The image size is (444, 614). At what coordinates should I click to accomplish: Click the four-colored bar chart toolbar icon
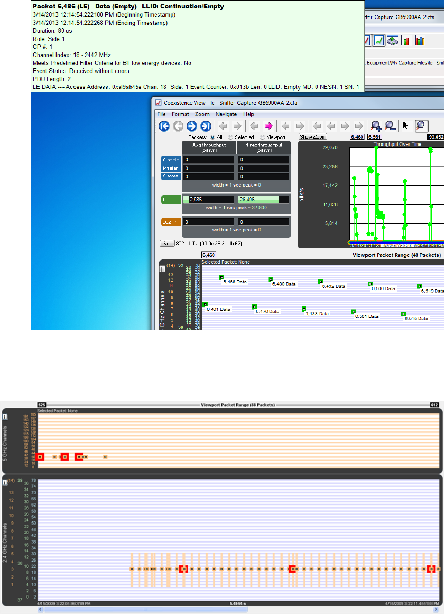(x=420, y=40)
